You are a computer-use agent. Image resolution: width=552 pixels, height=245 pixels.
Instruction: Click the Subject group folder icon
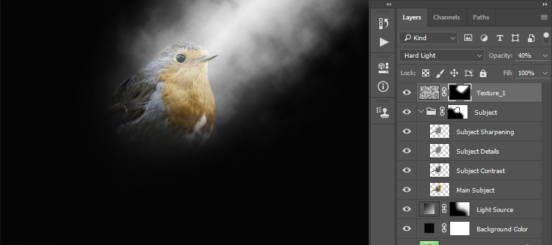pyautogui.click(x=431, y=111)
